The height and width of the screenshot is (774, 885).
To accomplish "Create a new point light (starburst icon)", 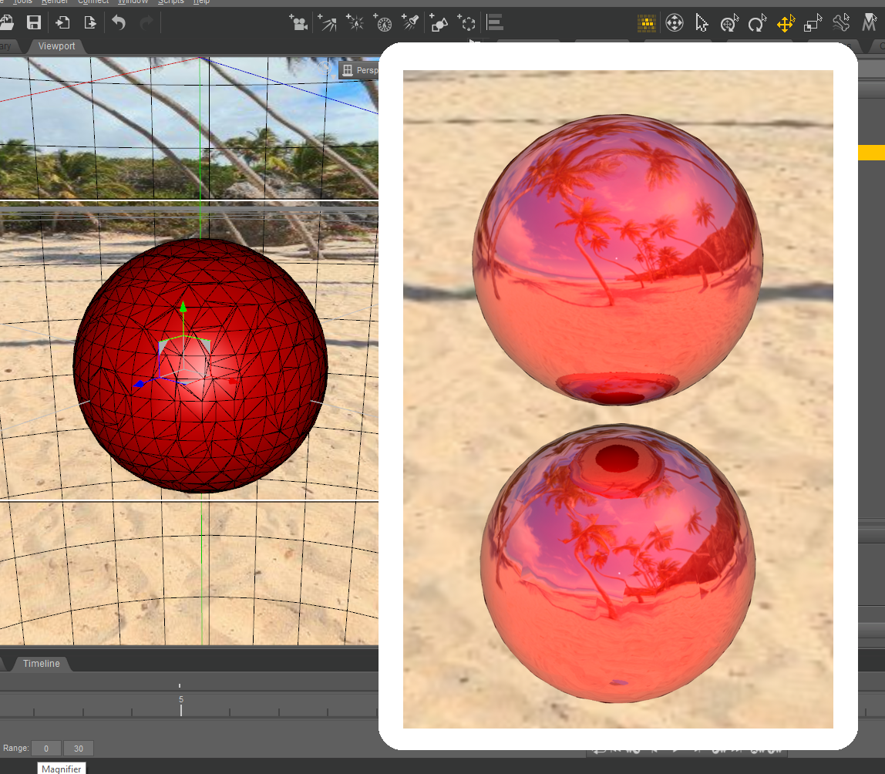I will coord(355,22).
